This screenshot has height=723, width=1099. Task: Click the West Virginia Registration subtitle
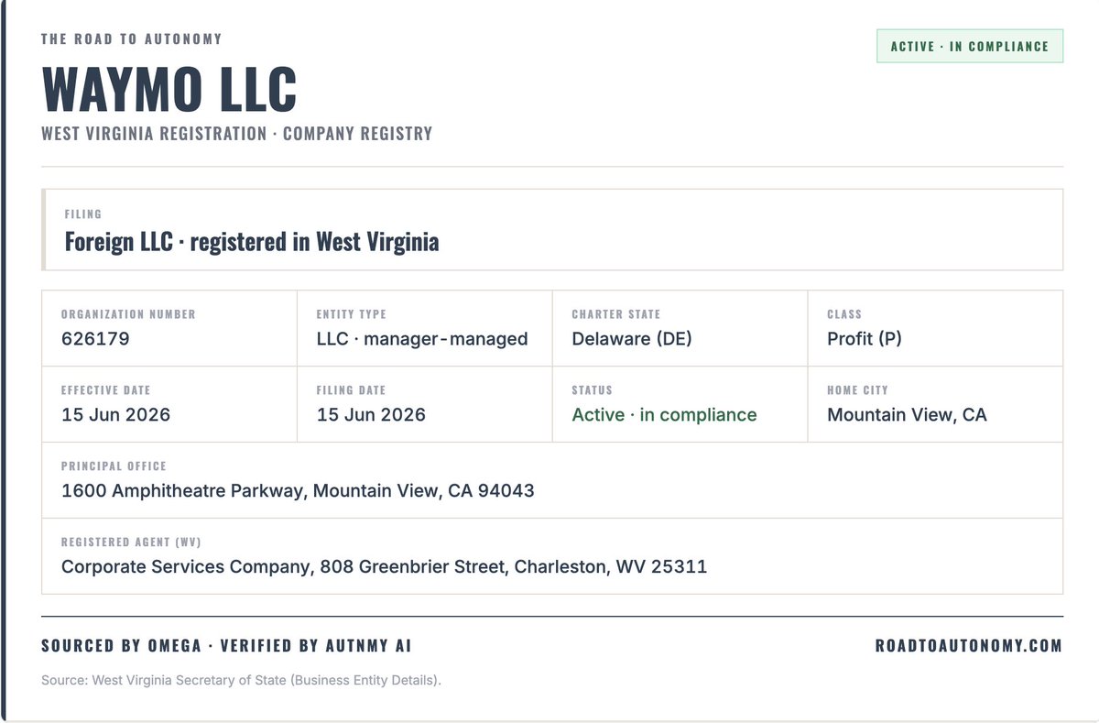click(x=236, y=134)
